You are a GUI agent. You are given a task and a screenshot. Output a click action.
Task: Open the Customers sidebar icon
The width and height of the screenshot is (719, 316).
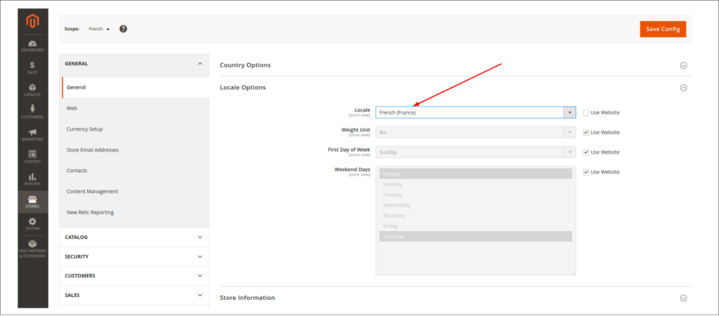point(32,112)
